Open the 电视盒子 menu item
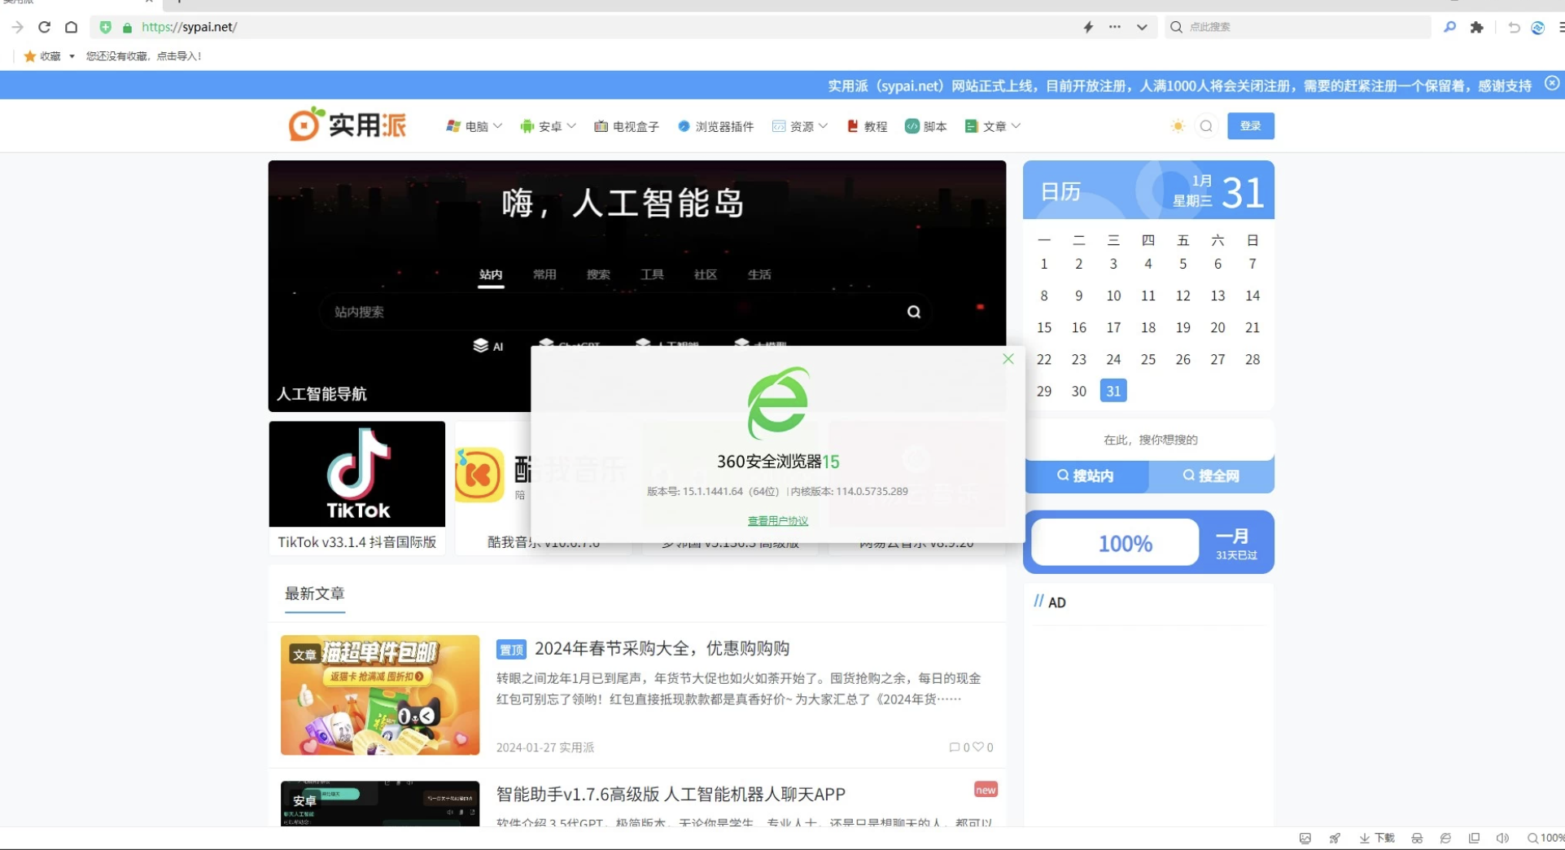This screenshot has width=1565, height=850. pyautogui.click(x=627, y=126)
